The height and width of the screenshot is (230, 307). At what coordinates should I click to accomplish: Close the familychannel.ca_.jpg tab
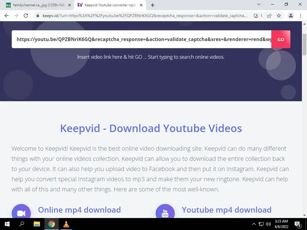69,5
